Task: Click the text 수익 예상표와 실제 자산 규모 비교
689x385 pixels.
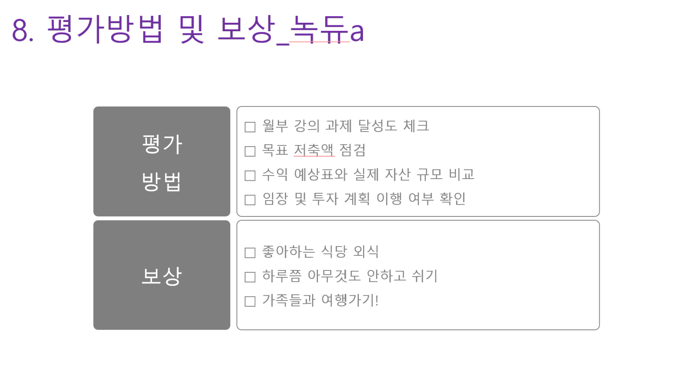Action: (x=368, y=175)
